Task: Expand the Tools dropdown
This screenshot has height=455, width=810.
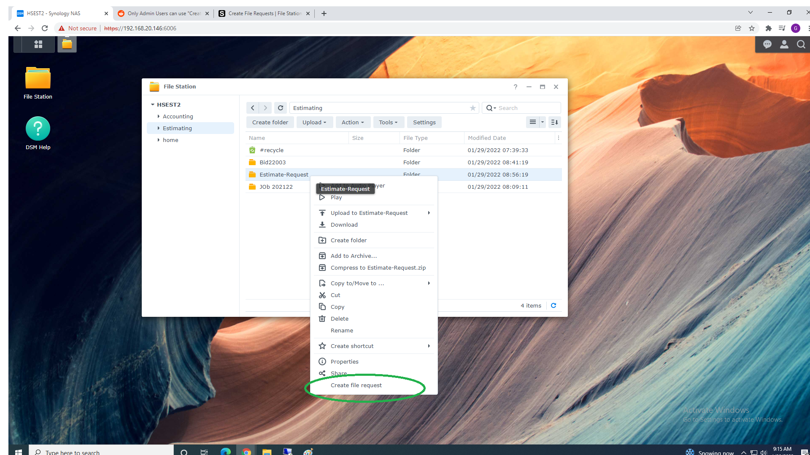Action: 388,122
